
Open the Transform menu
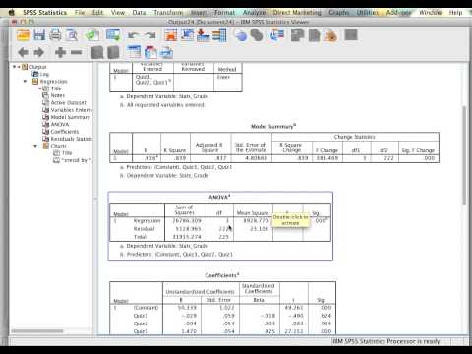click(168, 13)
